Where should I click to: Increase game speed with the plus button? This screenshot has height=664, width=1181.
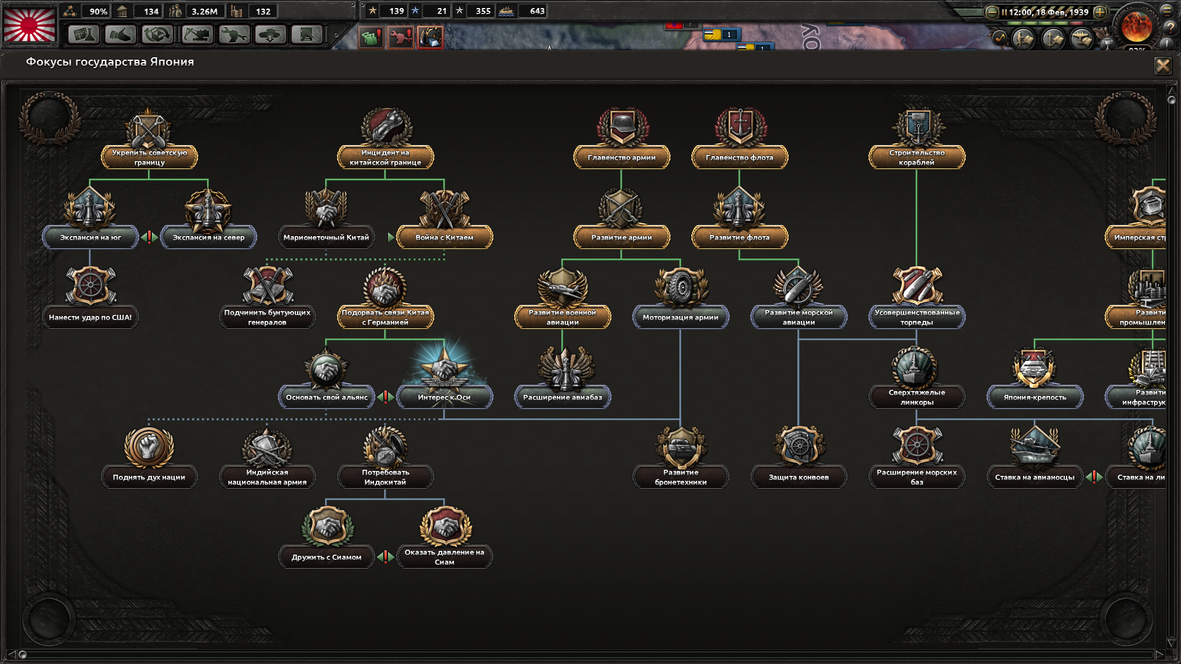click(1100, 12)
